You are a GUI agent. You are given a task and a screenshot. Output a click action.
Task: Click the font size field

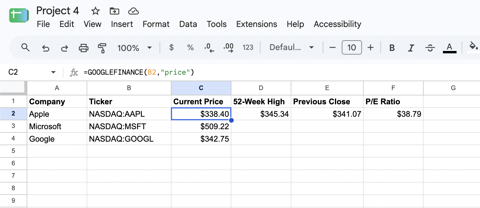pyautogui.click(x=352, y=47)
